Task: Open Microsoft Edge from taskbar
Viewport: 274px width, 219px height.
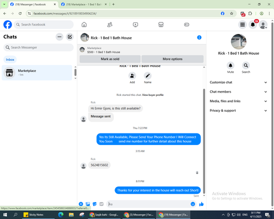Action: pyautogui.click(x=61, y=215)
